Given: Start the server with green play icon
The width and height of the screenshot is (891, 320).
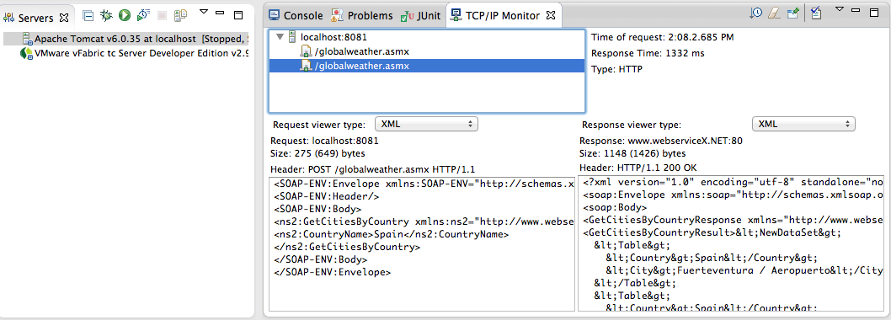Looking at the screenshot, I should click(x=125, y=16).
